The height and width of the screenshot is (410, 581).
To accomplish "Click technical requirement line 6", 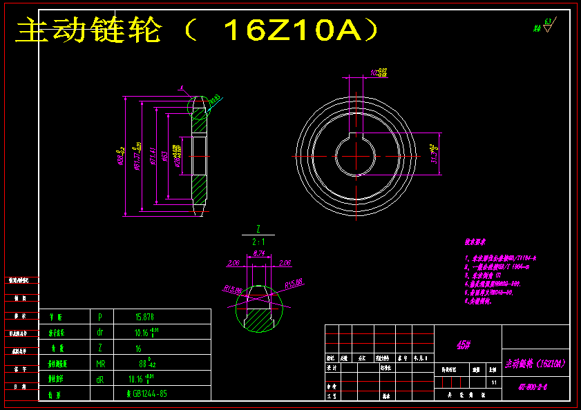I will 478,302.
